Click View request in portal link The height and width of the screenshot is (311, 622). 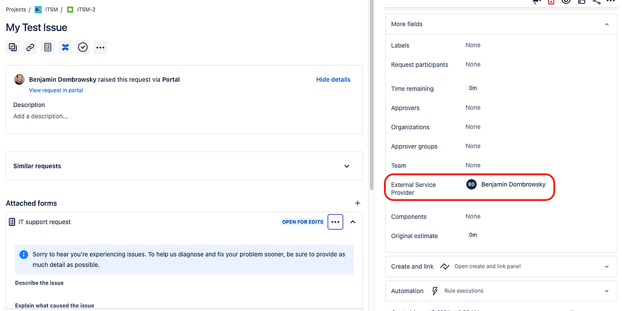coord(56,90)
